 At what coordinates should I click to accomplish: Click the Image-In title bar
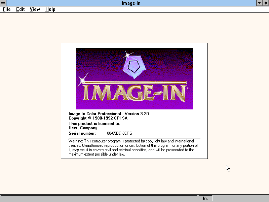point(131,3)
